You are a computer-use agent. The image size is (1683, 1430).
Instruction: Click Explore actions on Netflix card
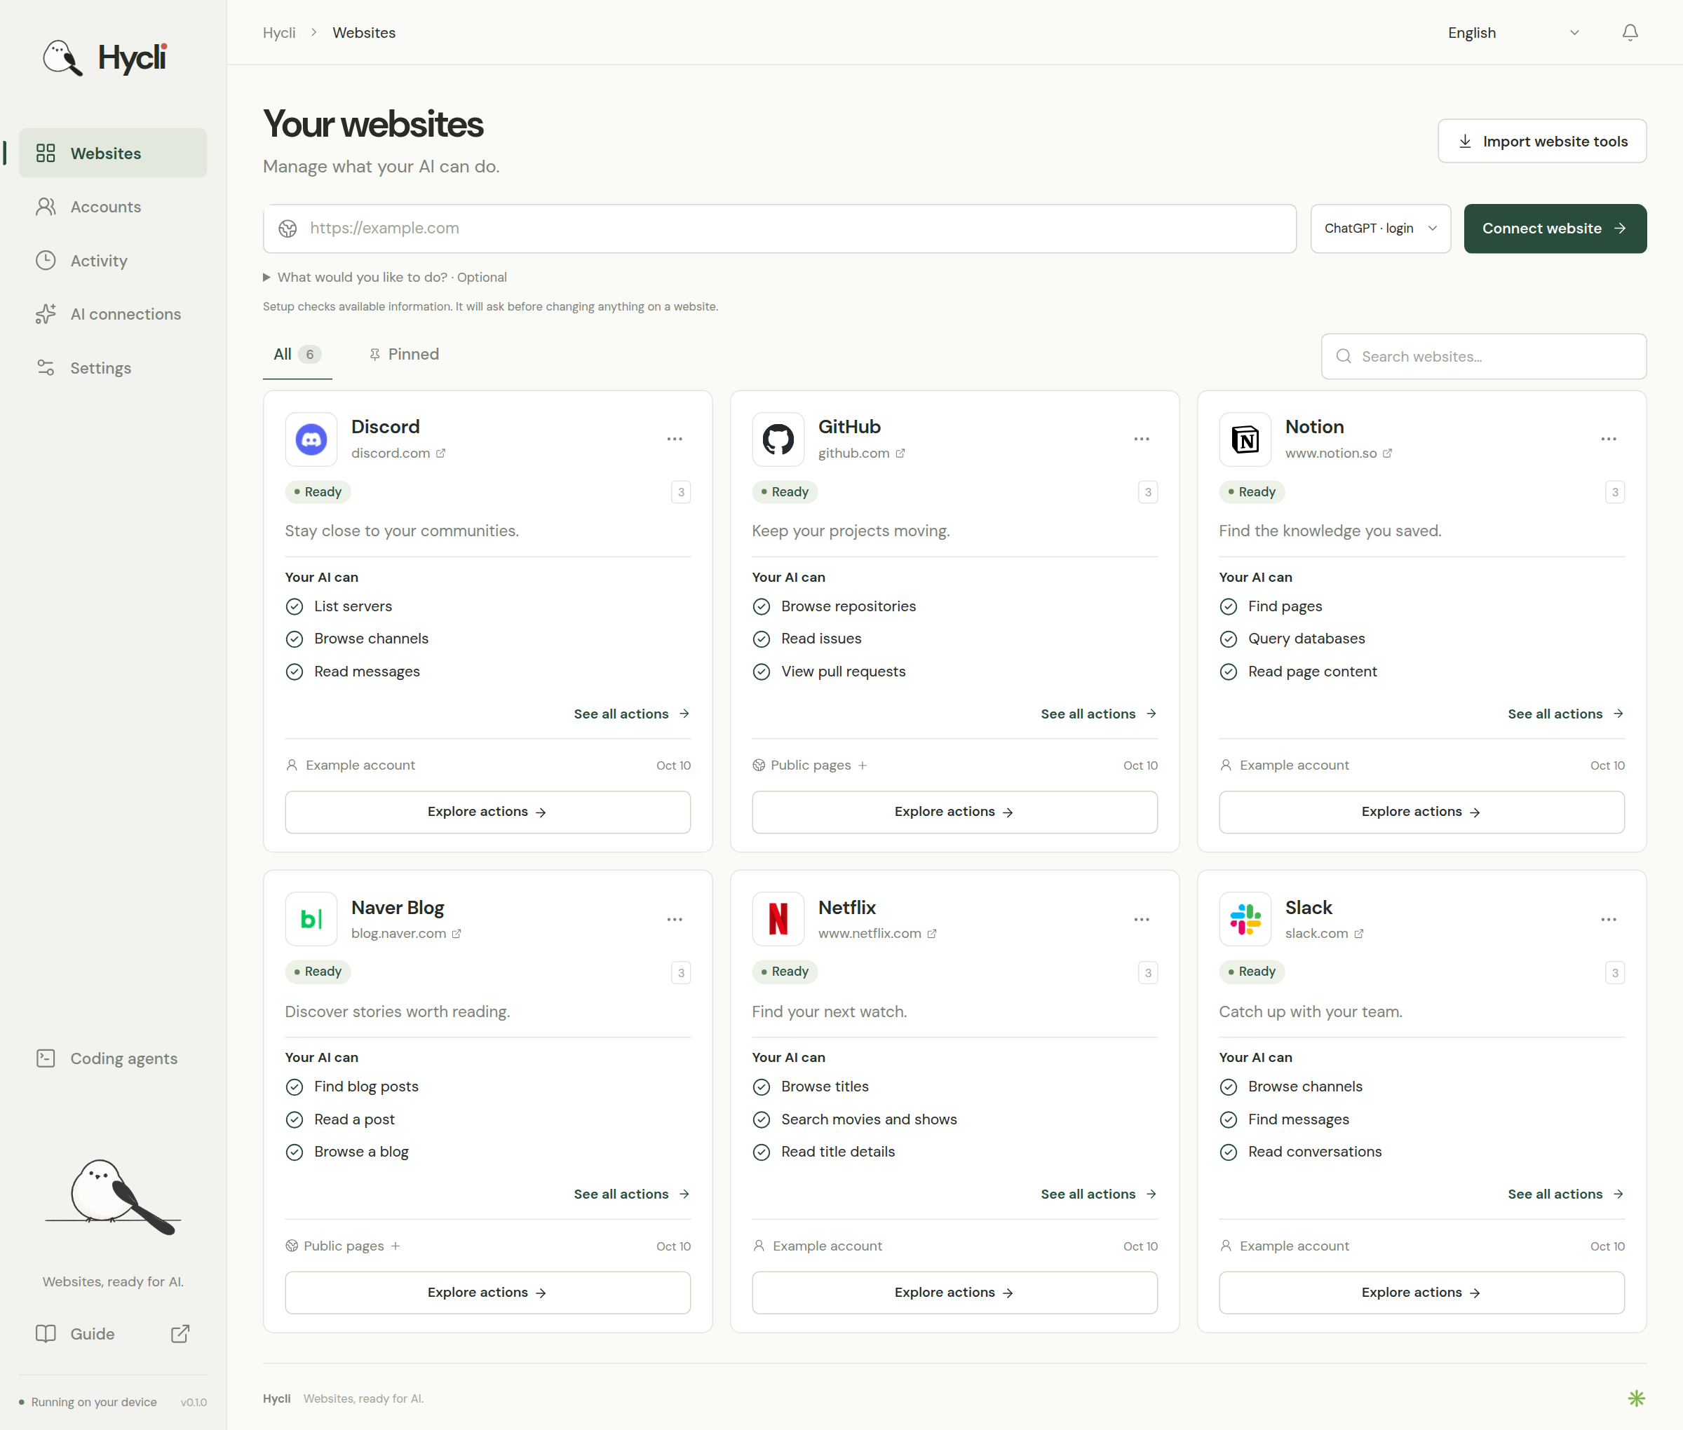(954, 1292)
